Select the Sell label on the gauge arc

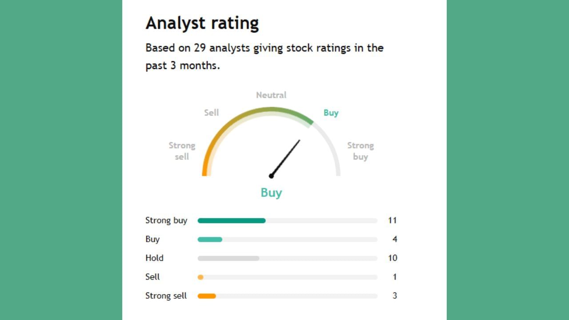click(x=212, y=113)
